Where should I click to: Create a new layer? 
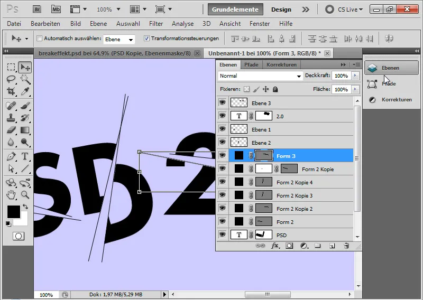coord(332,246)
